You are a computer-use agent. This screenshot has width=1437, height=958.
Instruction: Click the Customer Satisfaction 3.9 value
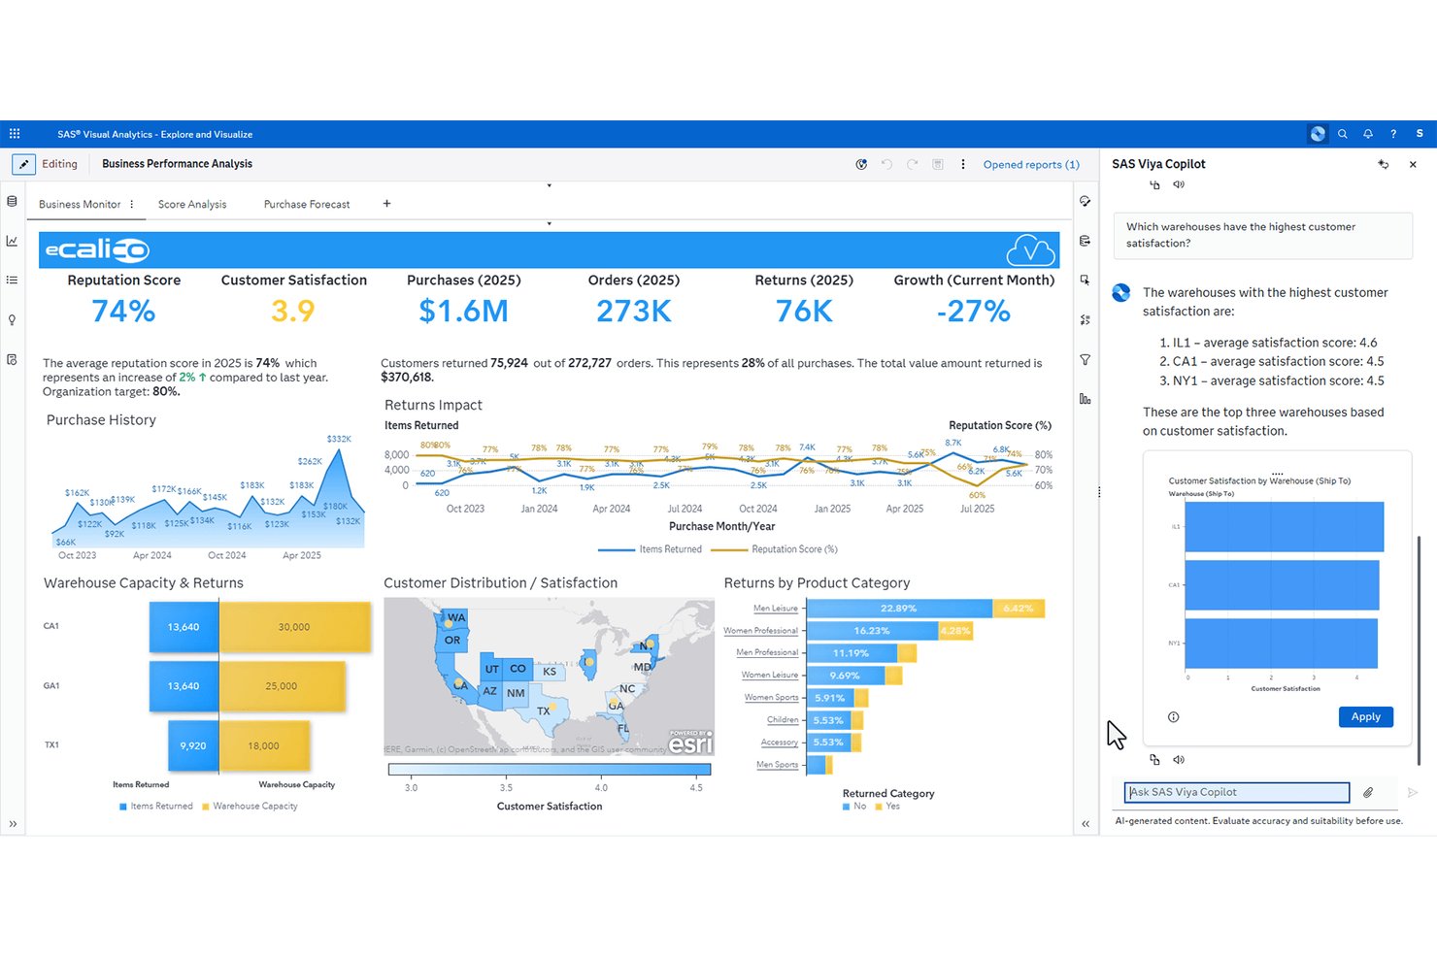(293, 312)
